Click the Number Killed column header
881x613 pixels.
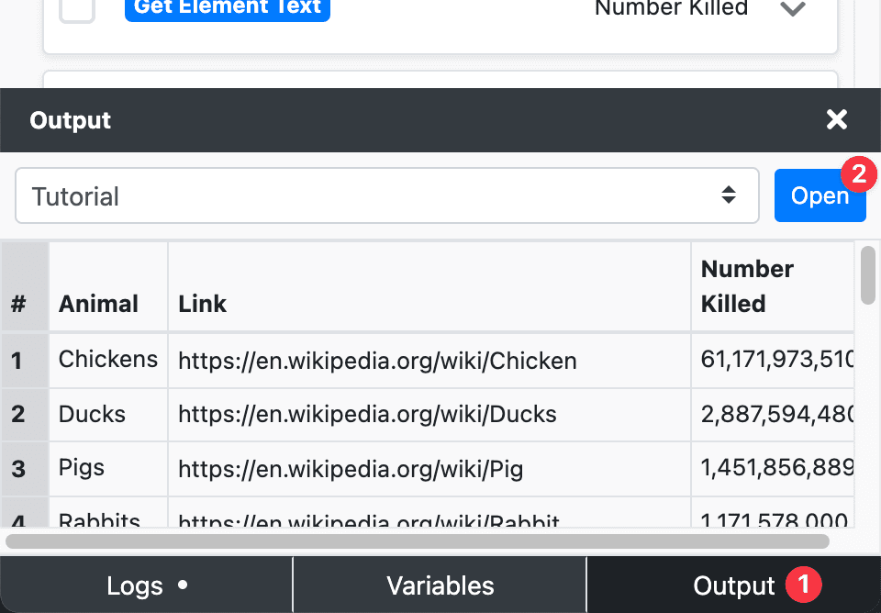coord(748,286)
